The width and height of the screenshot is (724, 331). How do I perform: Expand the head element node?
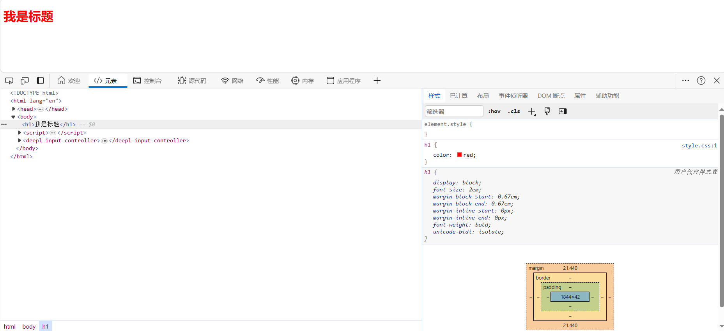pos(14,109)
